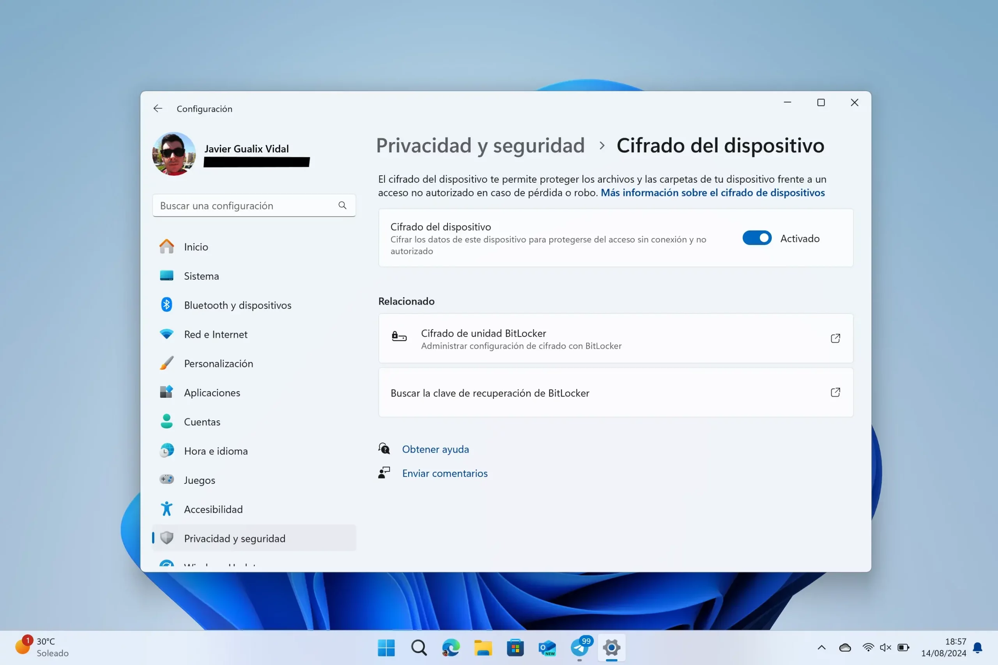Image resolution: width=998 pixels, height=665 pixels.
Task: Select the Juegos controller icon
Action: point(167,480)
